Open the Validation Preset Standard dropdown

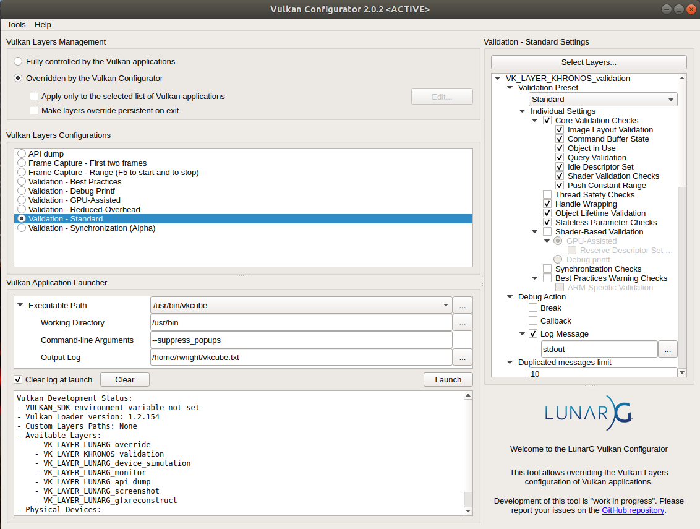click(603, 100)
